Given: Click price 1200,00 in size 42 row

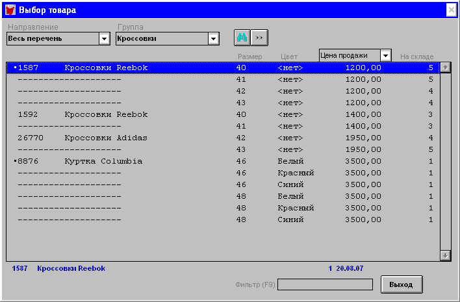Looking at the screenshot, I should tap(363, 91).
